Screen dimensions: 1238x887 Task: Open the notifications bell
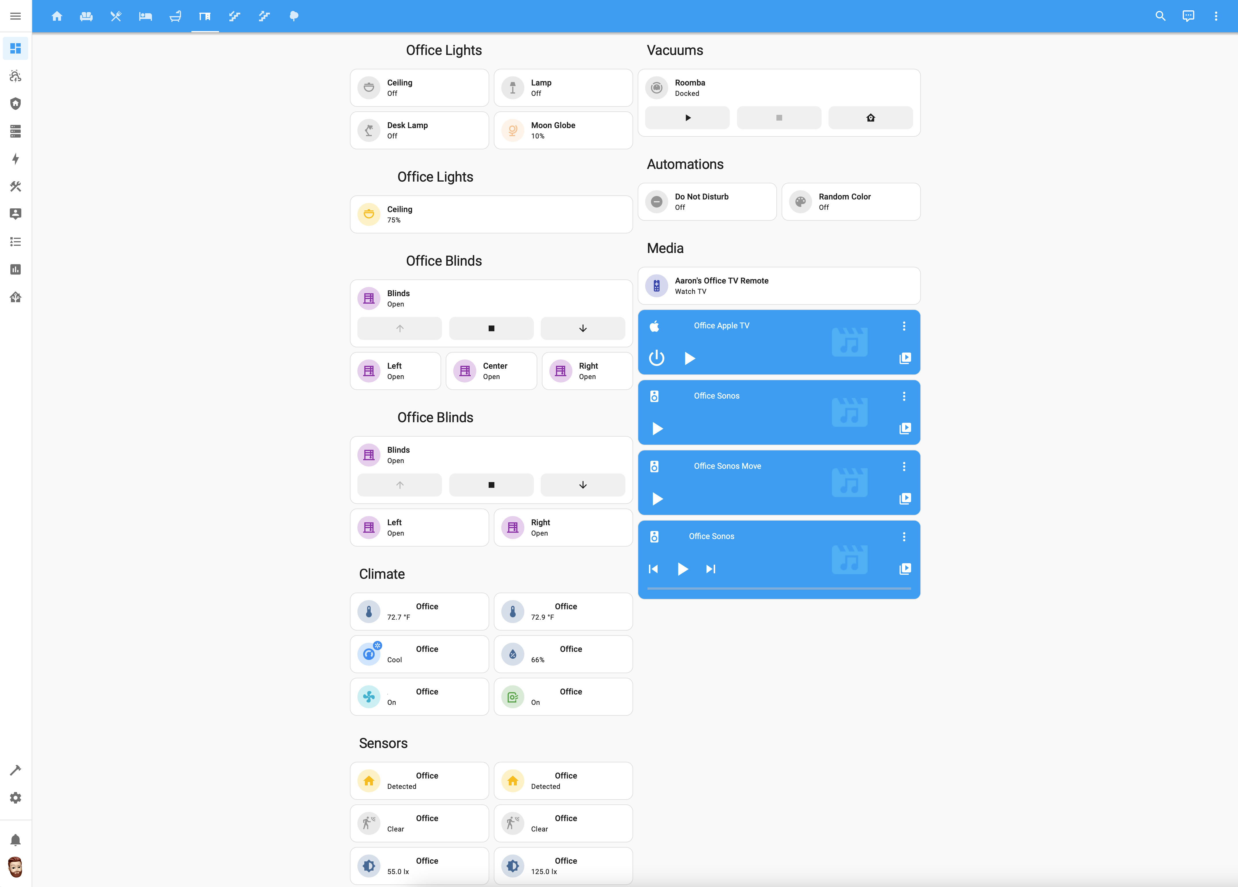tap(15, 840)
